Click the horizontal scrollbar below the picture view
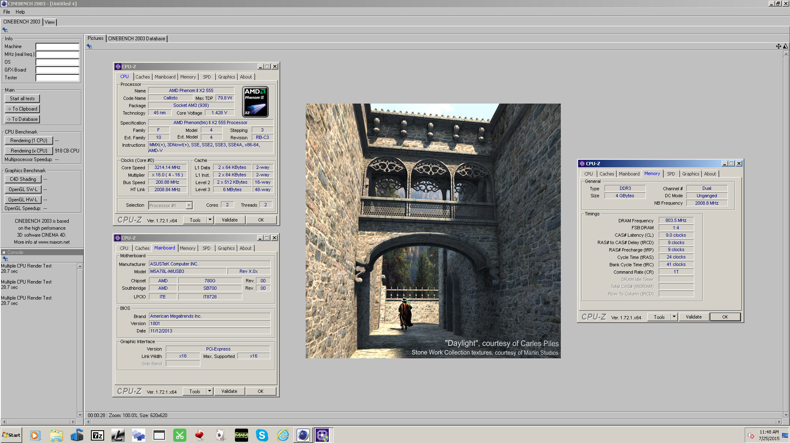 (433, 422)
